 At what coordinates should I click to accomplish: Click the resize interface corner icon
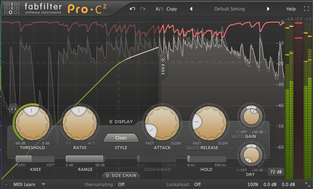pos(308,184)
